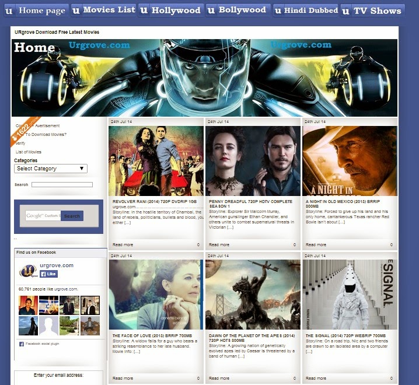Open the 'verify' sidebar link

click(x=20, y=143)
